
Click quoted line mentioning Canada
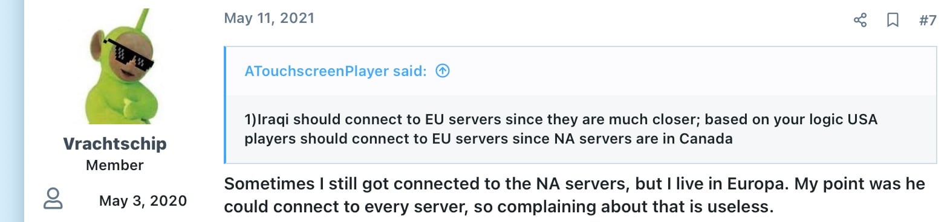click(489, 139)
